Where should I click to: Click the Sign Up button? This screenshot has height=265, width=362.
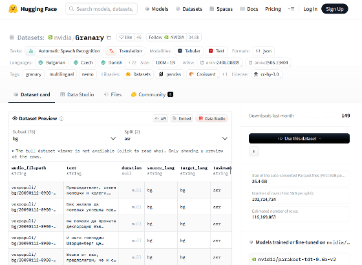coord(335,9)
